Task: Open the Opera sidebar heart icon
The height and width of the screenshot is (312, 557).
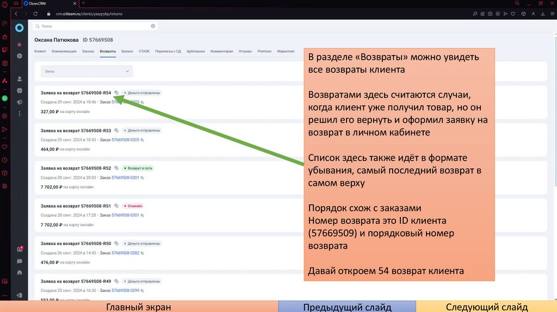Action: pos(4,147)
